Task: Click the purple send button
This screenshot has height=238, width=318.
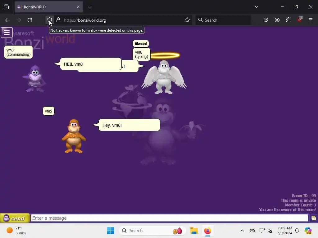Action: (15, 218)
